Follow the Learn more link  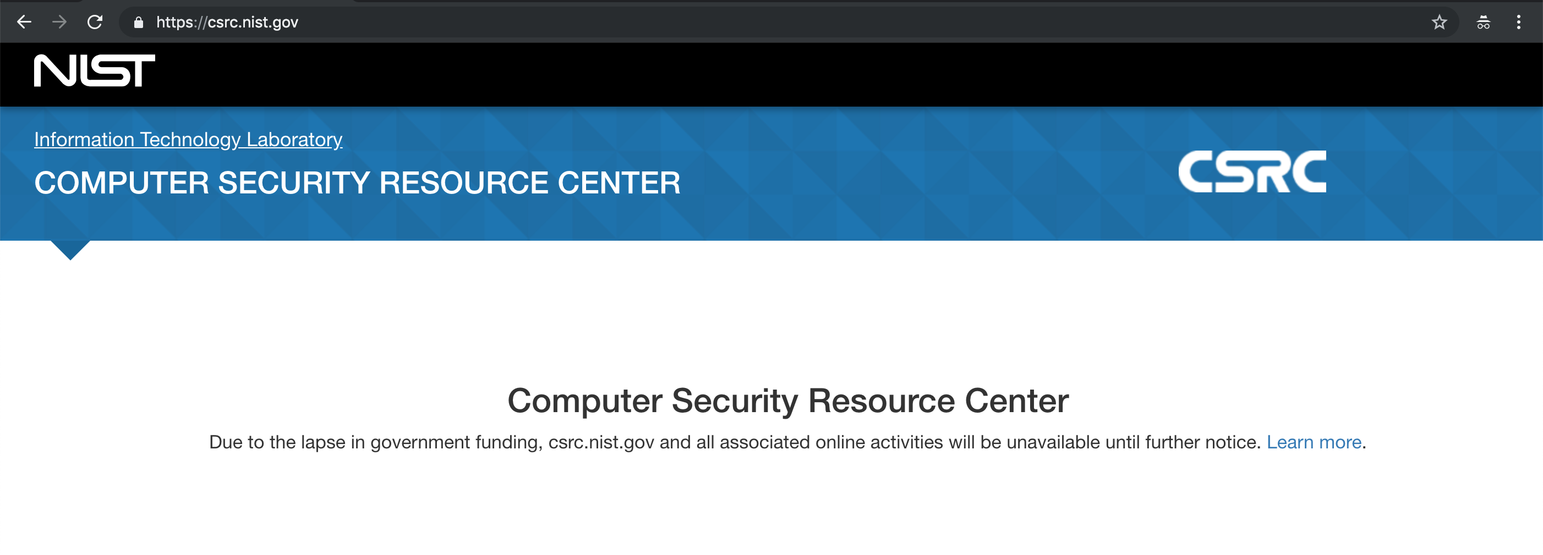pos(1314,442)
